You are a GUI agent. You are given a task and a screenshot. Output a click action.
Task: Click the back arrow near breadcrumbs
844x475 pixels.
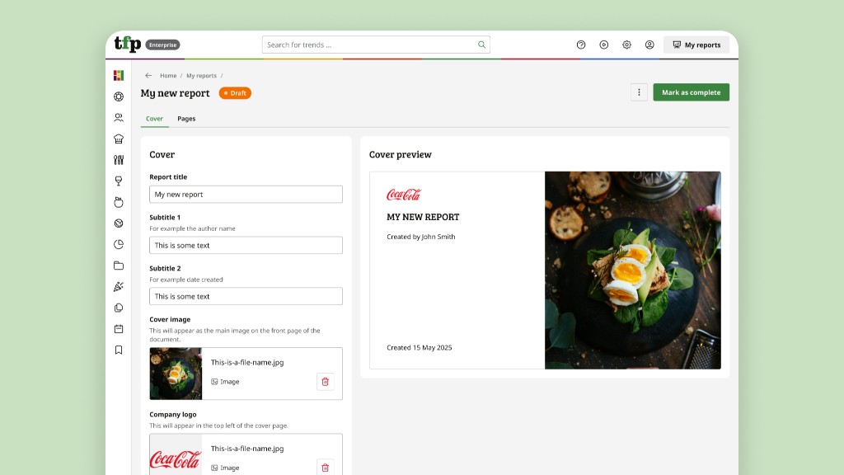(x=148, y=75)
